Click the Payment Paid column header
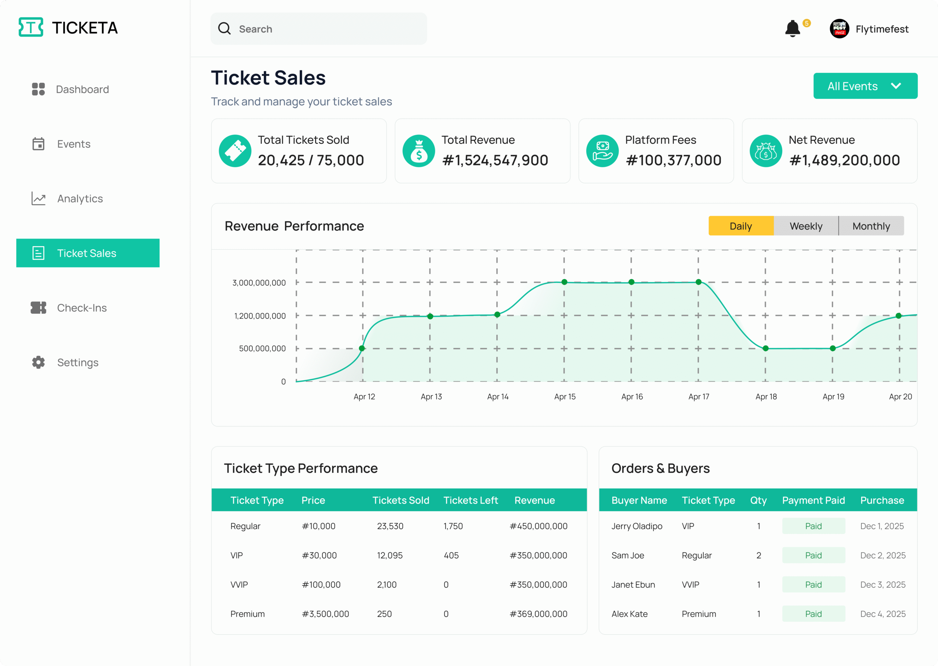Screen dimensions: 938x666 pos(813,500)
